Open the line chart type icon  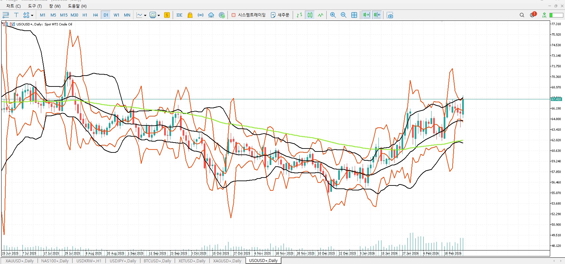click(139, 15)
